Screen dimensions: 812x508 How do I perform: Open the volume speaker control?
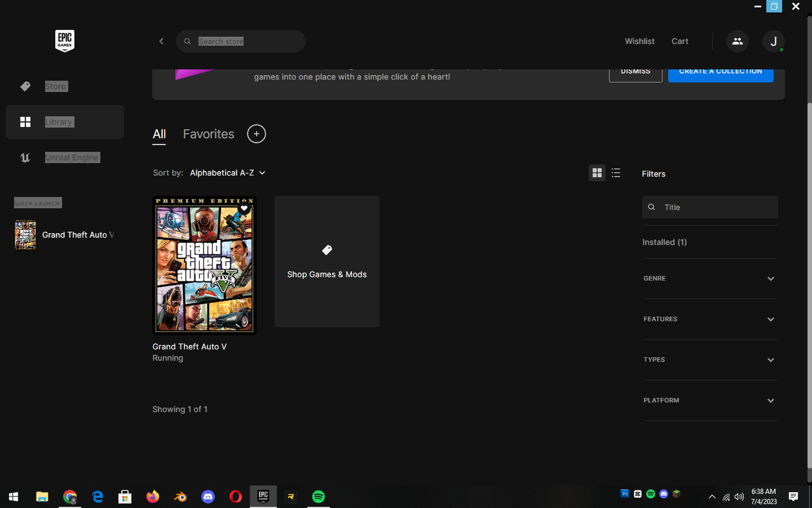pyautogui.click(x=739, y=497)
